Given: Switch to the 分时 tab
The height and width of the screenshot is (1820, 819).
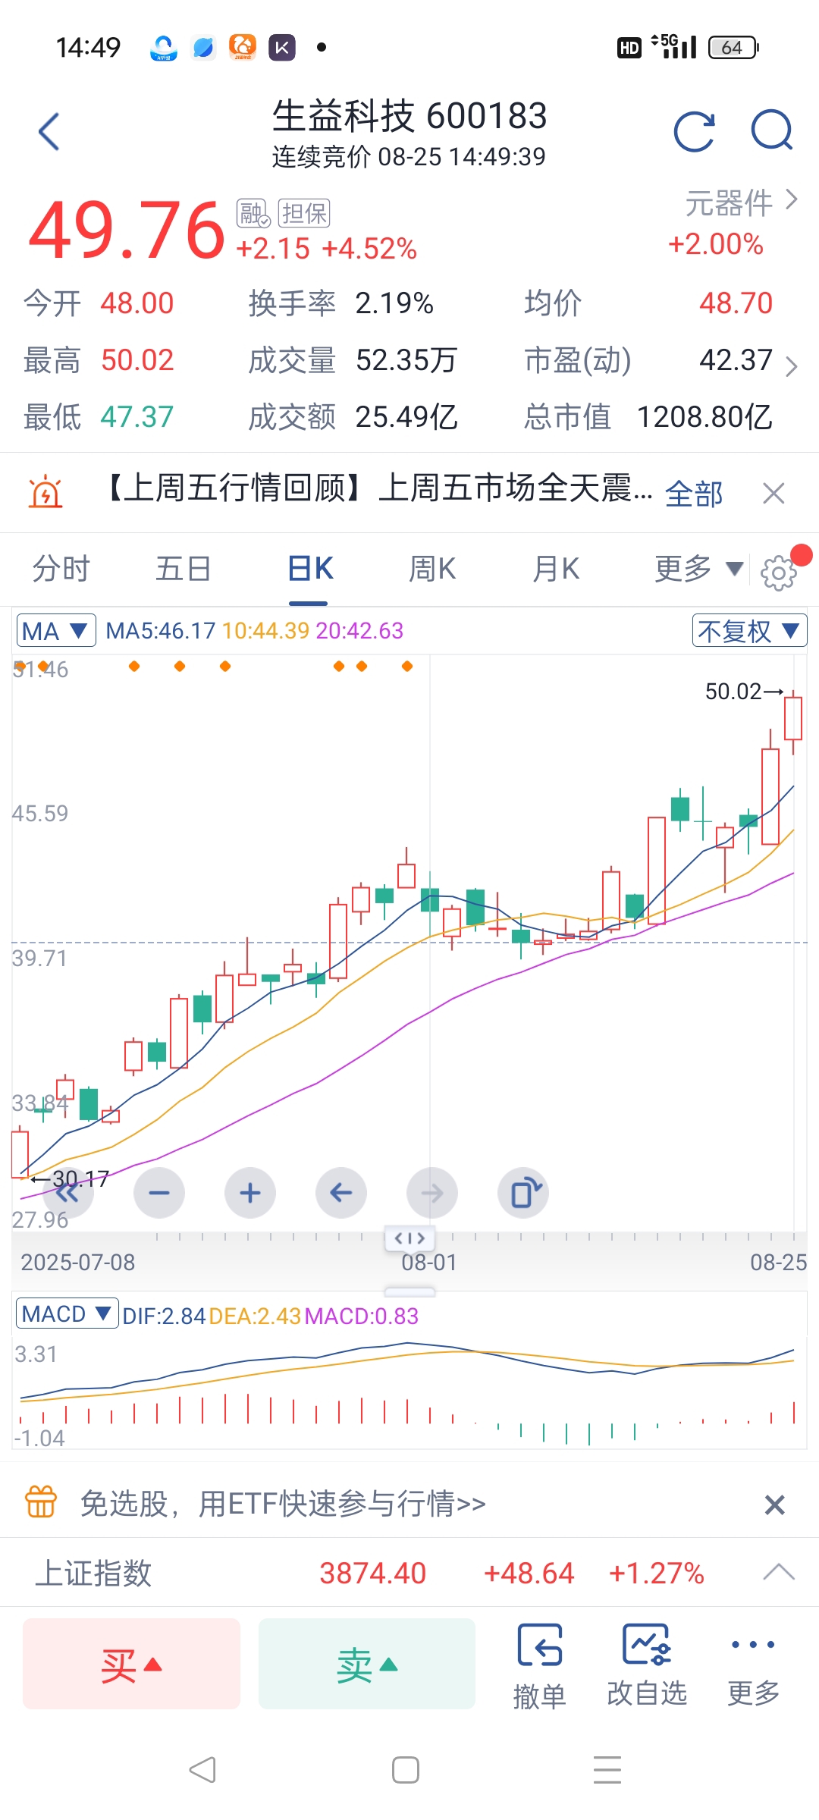Looking at the screenshot, I should tap(61, 569).
